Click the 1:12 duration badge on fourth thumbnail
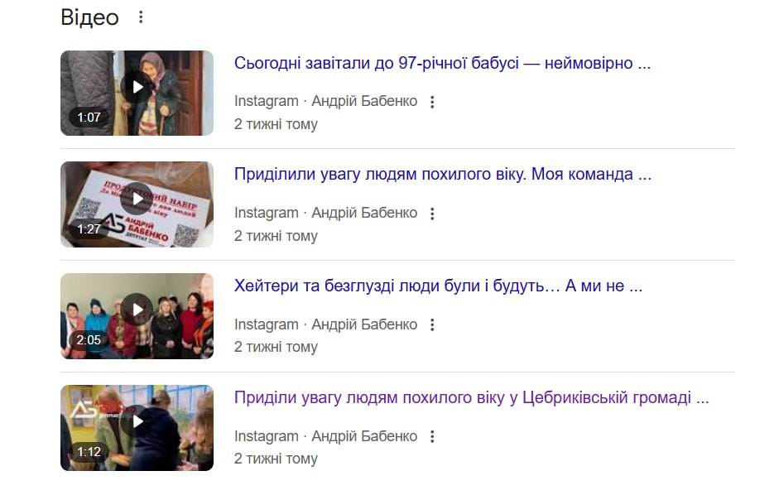 pos(89,452)
